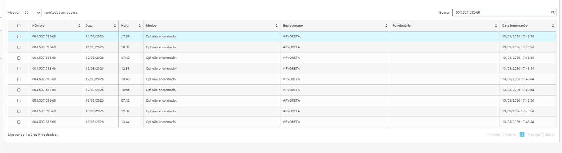Tick the checkbox for 13/03/2026 13:44 row

coord(19,122)
